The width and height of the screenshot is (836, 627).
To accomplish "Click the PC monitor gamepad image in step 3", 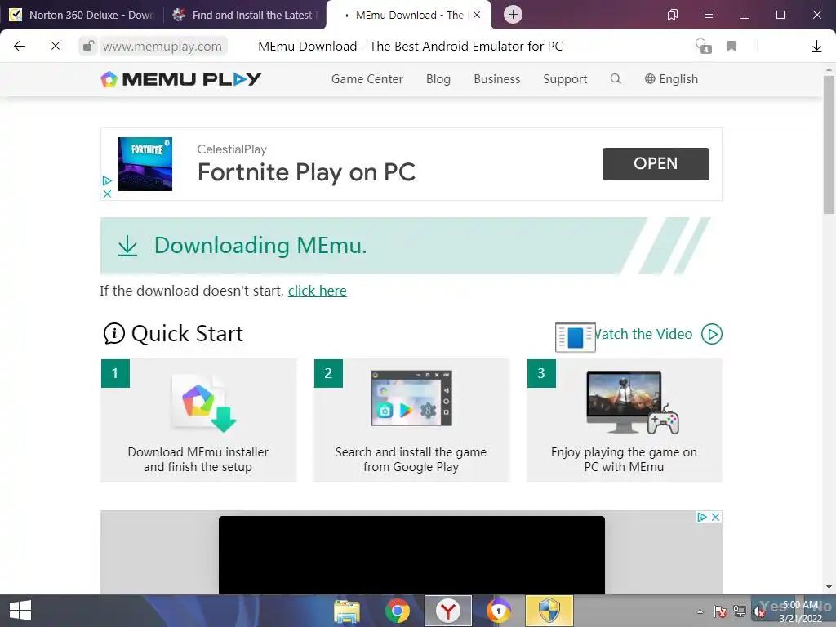I will 633,402.
